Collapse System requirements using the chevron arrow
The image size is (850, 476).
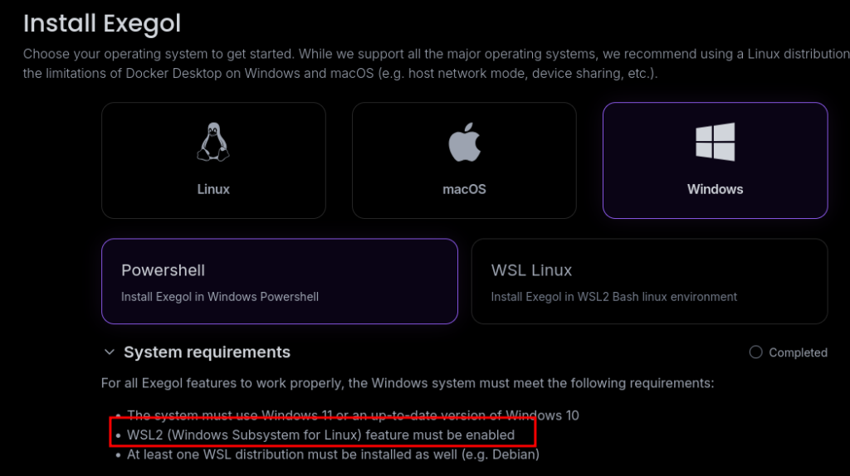(x=109, y=352)
